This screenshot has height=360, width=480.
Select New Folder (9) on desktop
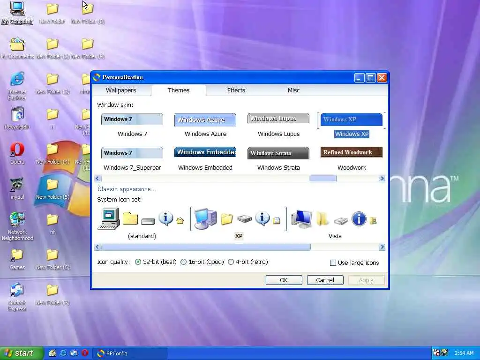[88, 48]
